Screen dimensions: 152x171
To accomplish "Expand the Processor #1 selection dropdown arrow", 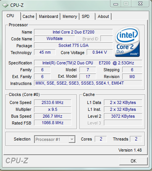I will pyautogui.click(x=72, y=139).
